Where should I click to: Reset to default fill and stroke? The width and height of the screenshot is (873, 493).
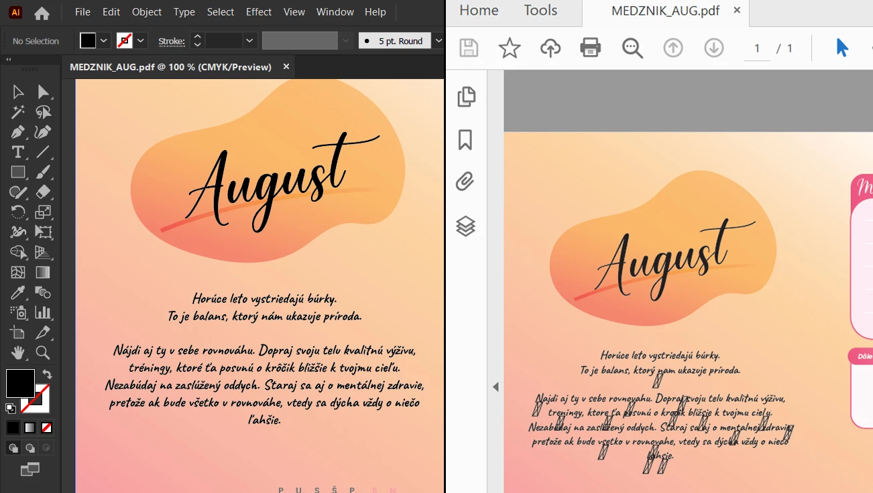[x=11, y=408]
